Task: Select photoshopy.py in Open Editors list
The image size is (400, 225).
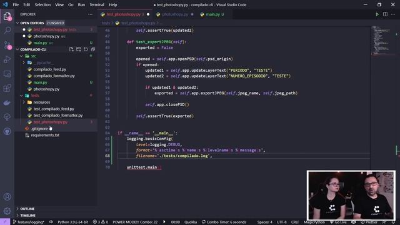Action: 46,36
